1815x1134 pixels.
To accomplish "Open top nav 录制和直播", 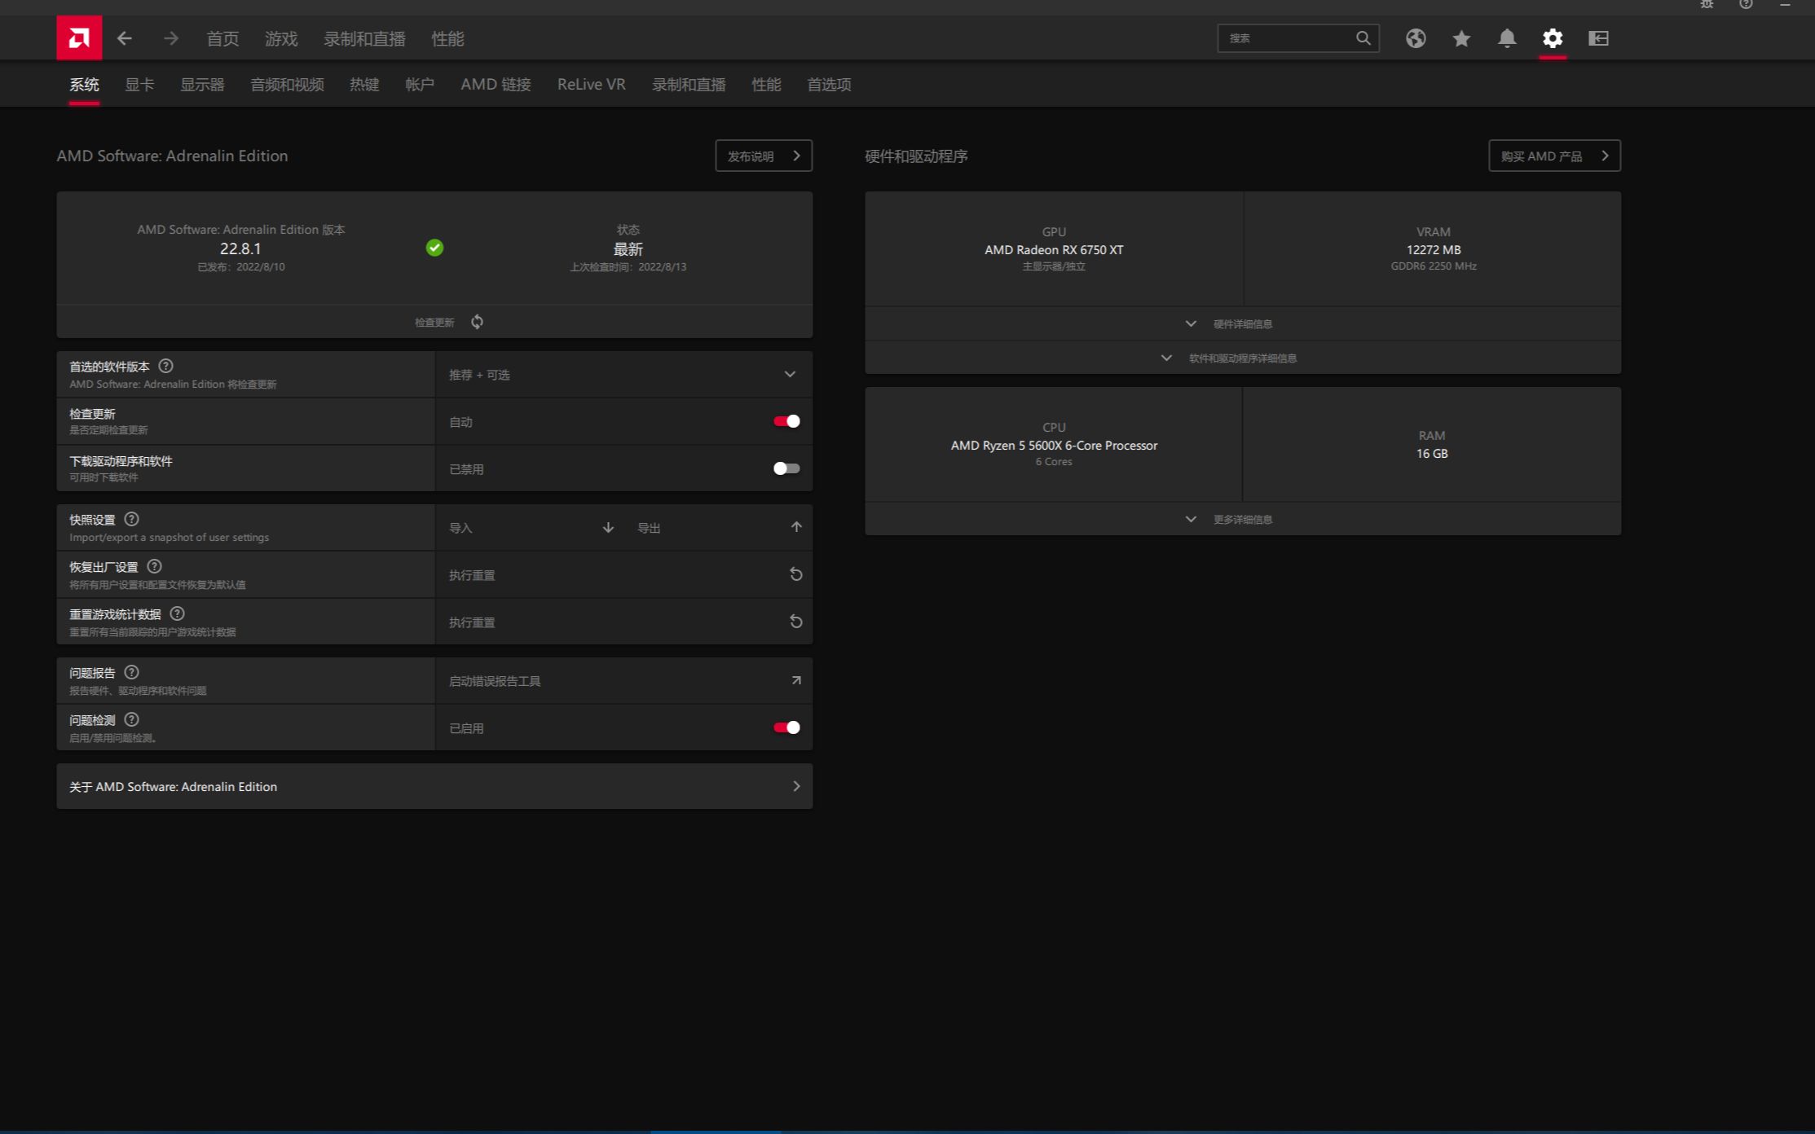I will [364, 38].
